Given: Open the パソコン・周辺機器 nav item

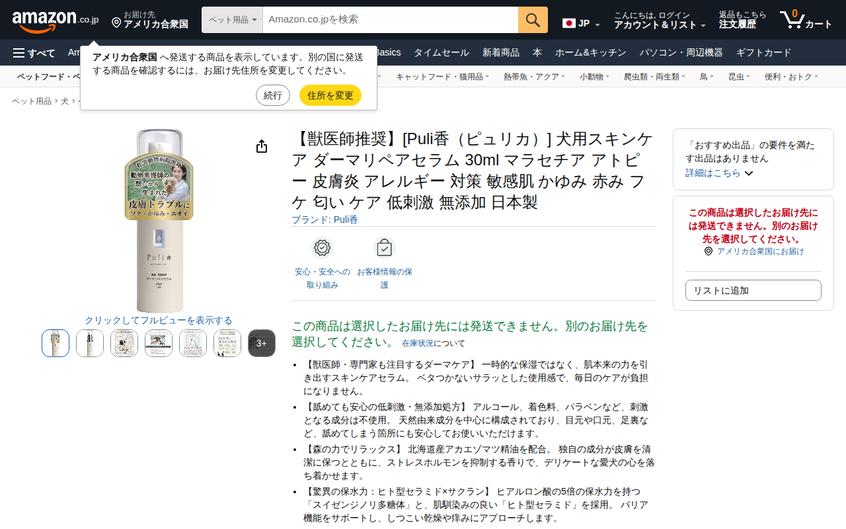Looking at the screenshot, I should (x=681, y=53).
